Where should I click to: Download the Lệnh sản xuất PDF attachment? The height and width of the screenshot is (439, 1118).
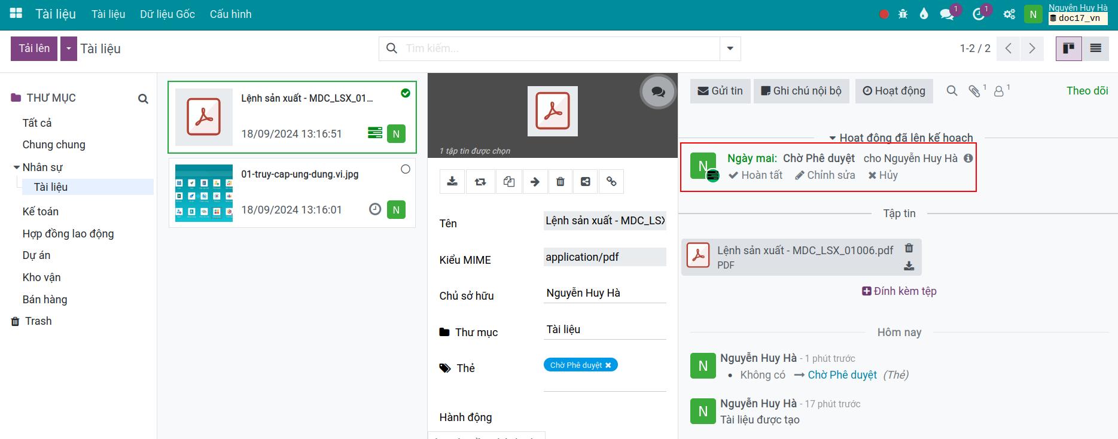[909, 266]
